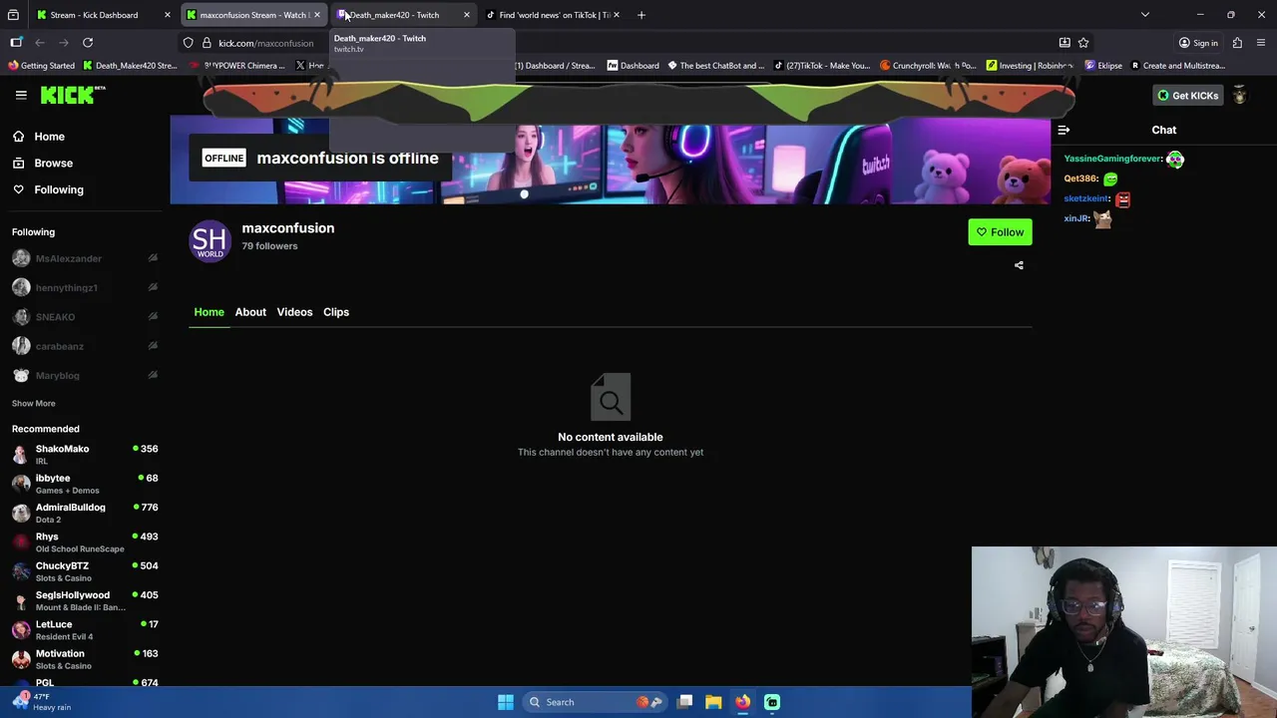The width and height of the screenshot is (1277, 718).
Task: List all tabs dropdown arrow
Action: 1145,15
